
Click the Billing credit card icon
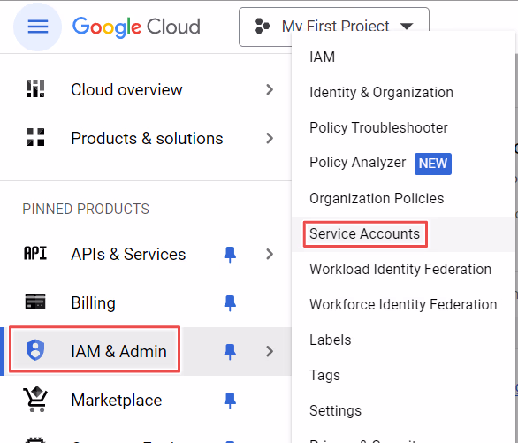pyautogui.click(x=35, y=302)
